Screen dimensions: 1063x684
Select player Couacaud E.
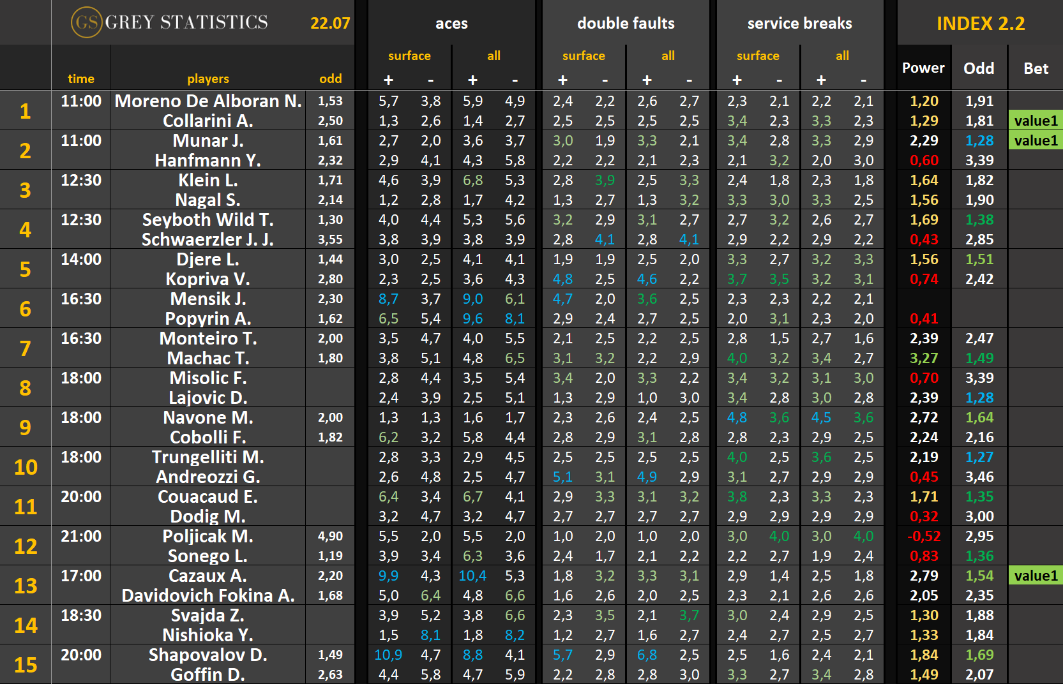(208, 496)
